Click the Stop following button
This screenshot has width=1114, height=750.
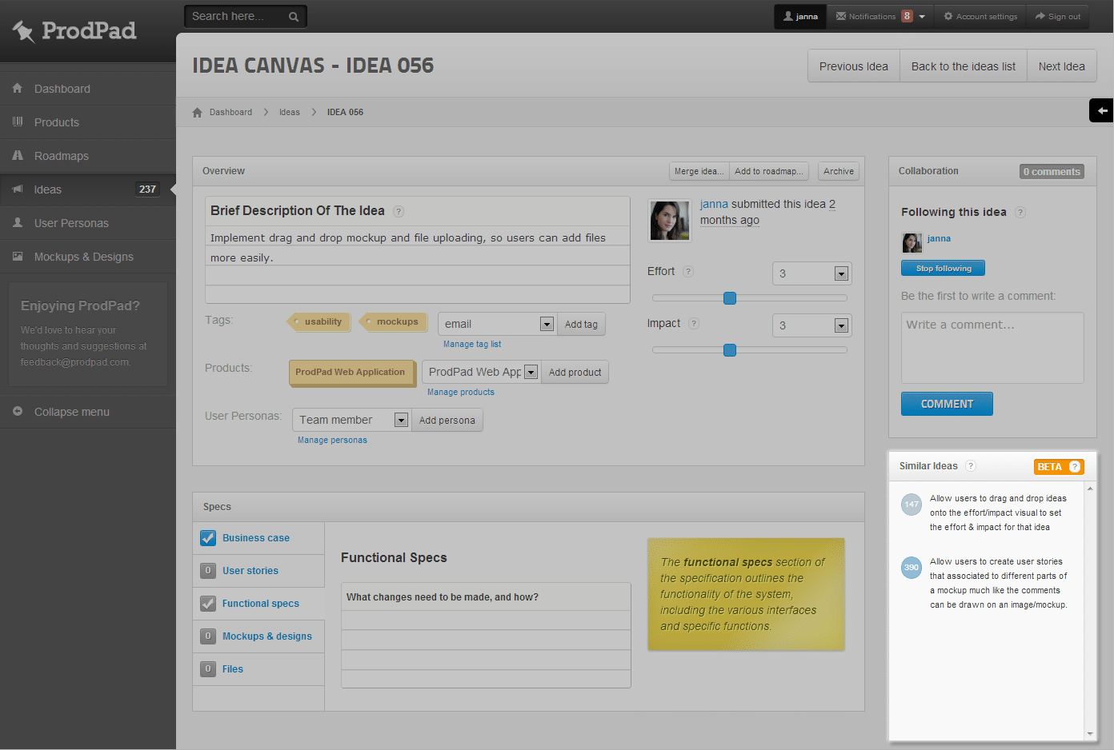pos(944,269)
